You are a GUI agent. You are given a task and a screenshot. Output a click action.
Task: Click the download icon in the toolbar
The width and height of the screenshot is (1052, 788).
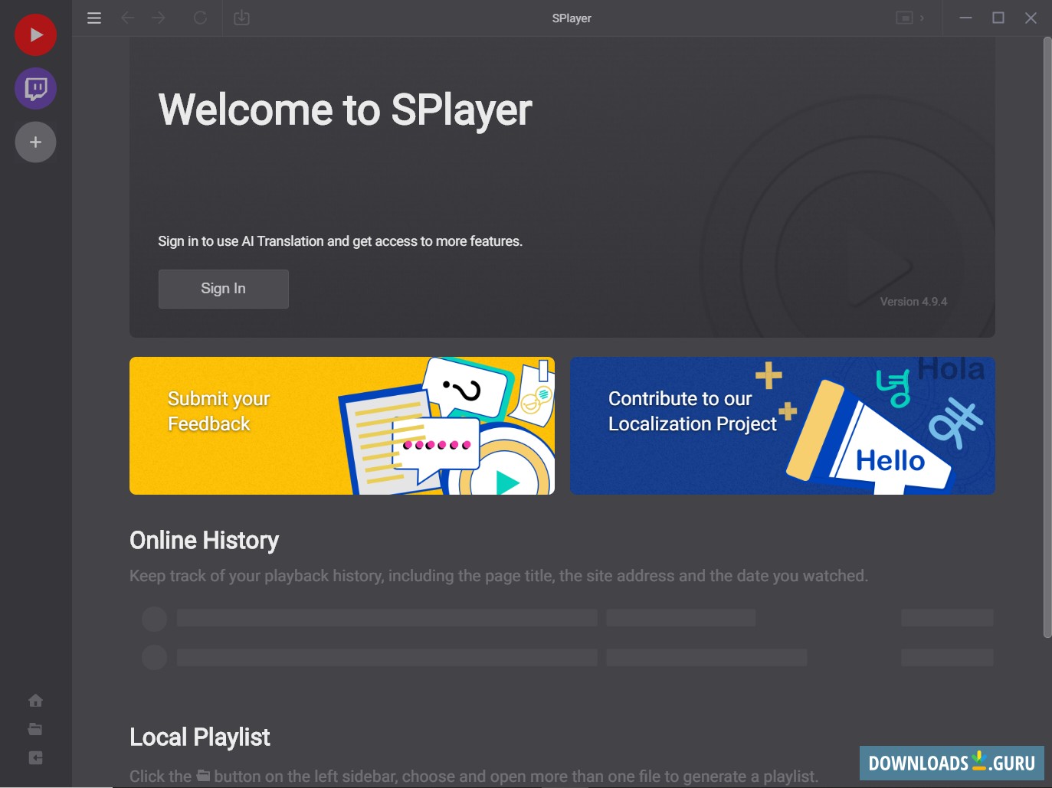coord(241,18)
